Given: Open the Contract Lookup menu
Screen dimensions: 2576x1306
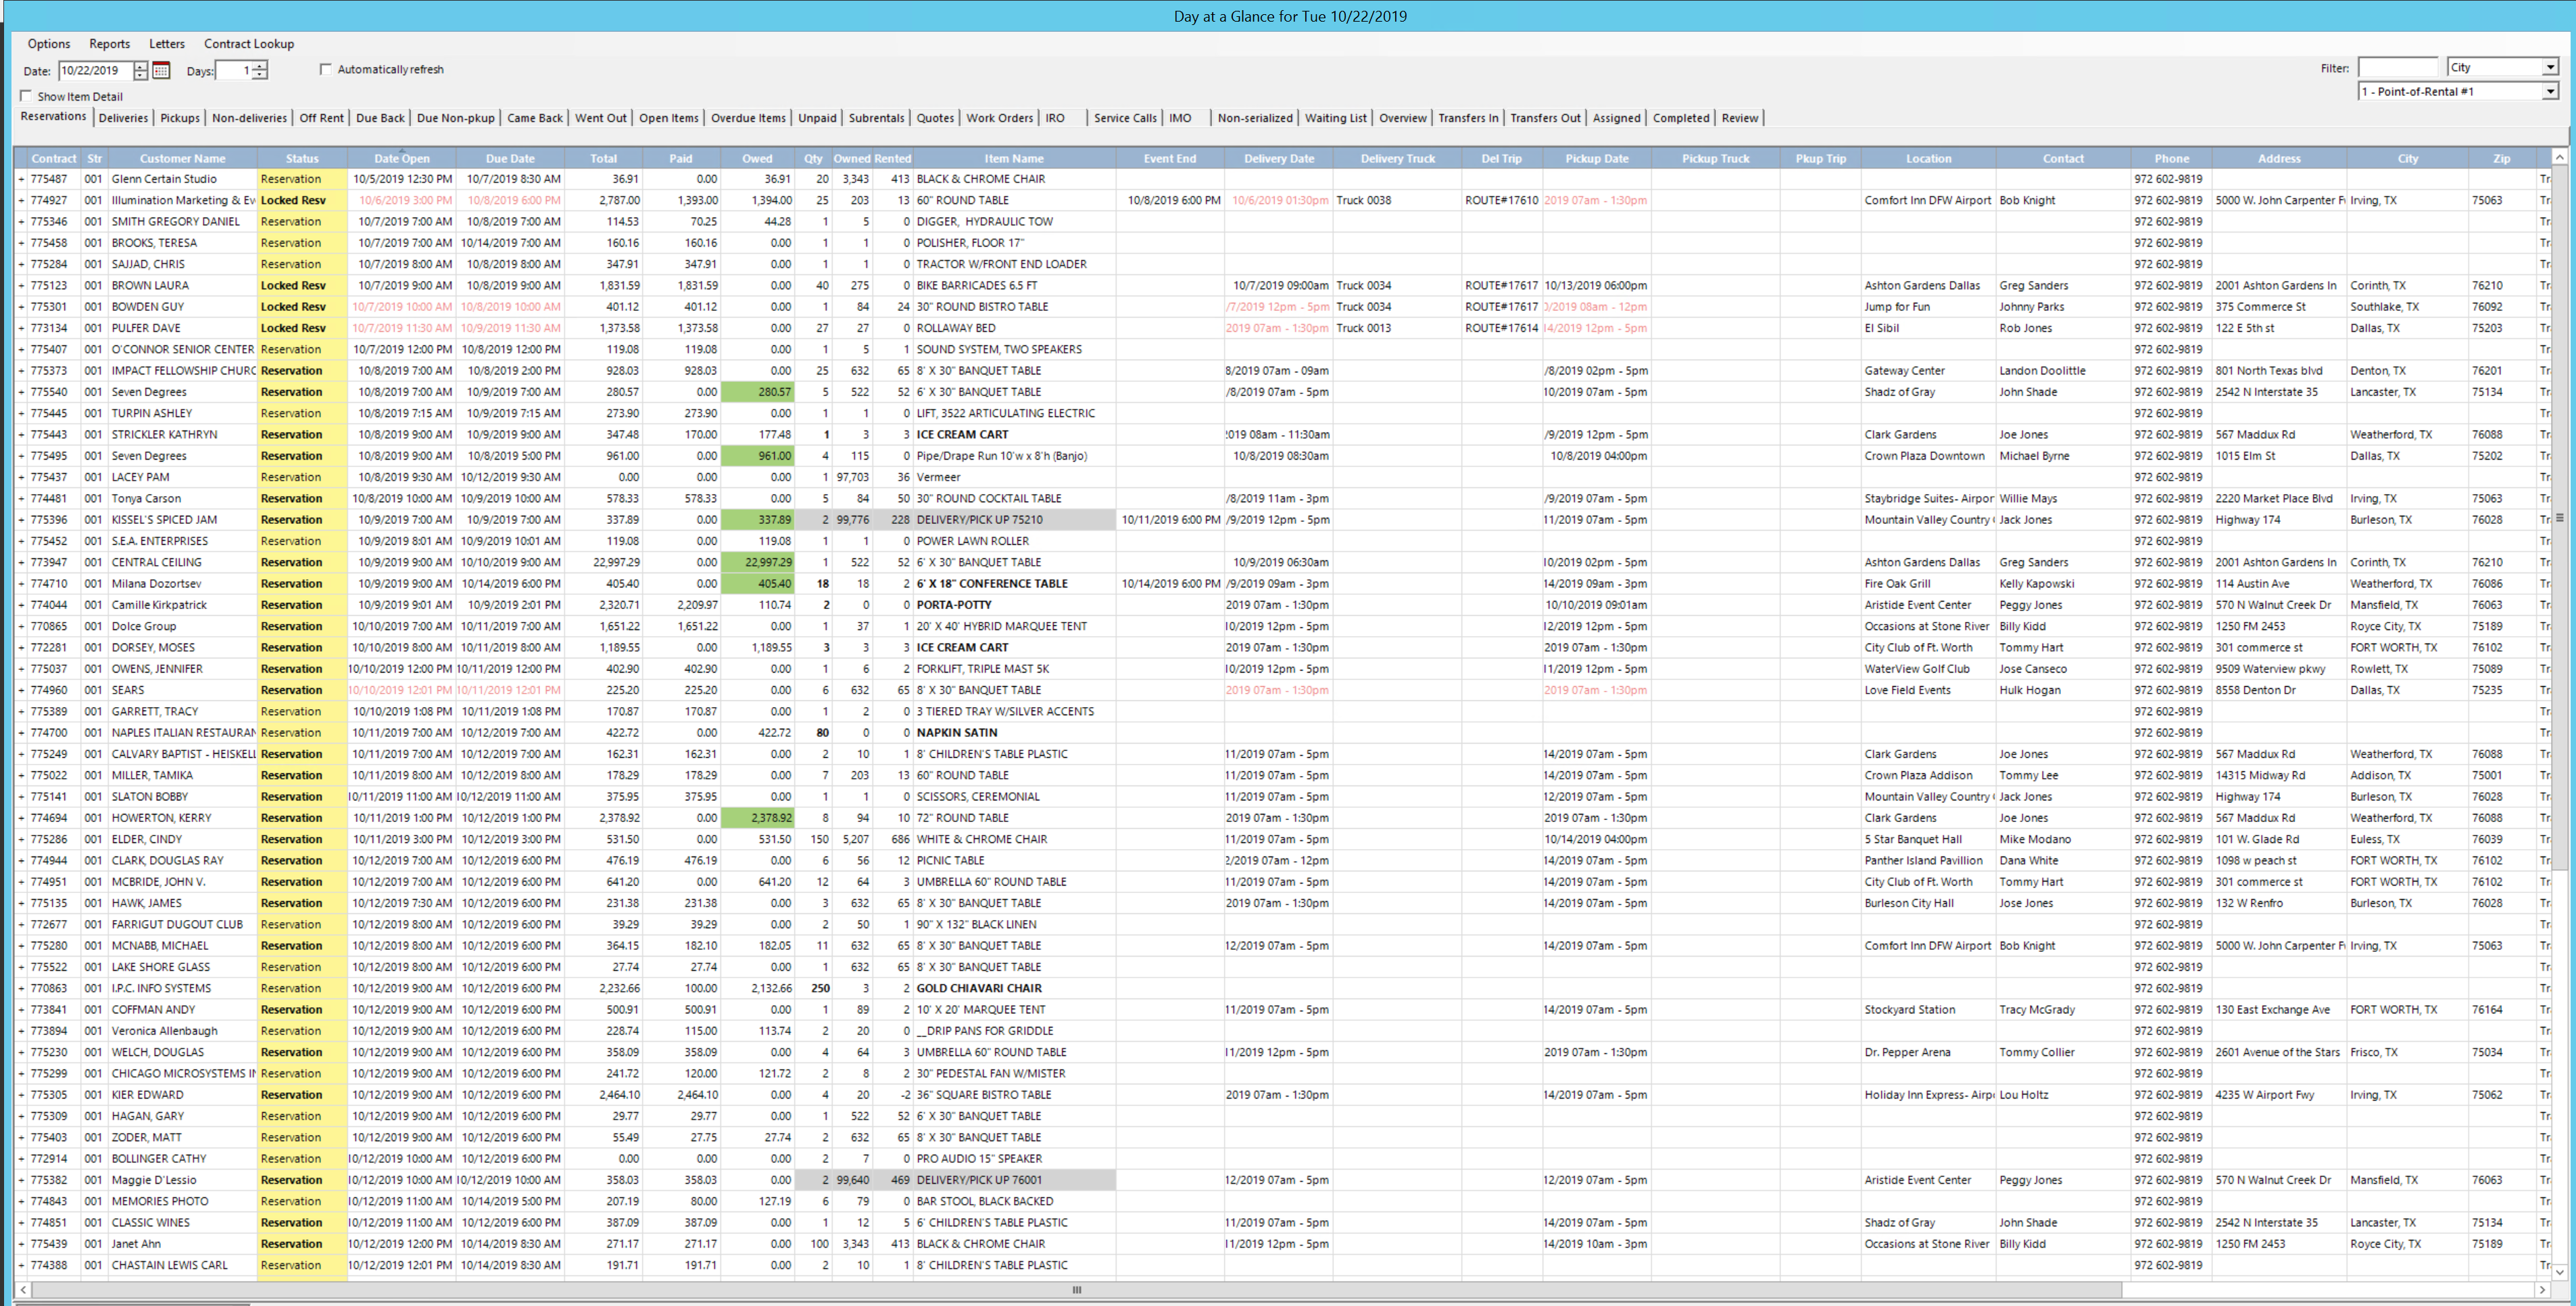Looking at the screenshot, I should click(248, 44).
